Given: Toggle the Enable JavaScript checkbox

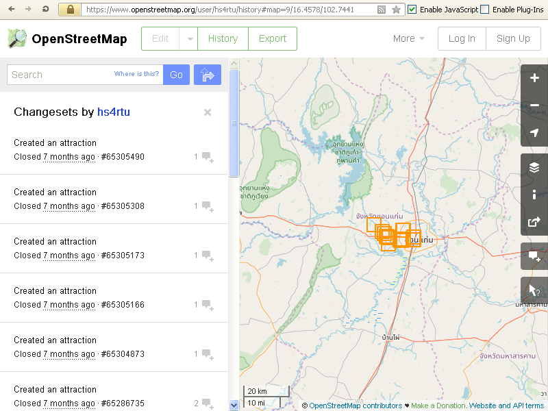Looking at the screenshot, I should 412,10.
